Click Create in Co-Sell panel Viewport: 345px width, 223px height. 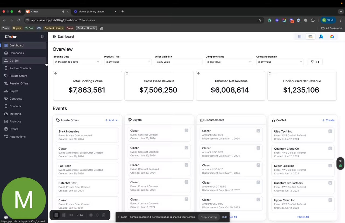pos(328,120)
